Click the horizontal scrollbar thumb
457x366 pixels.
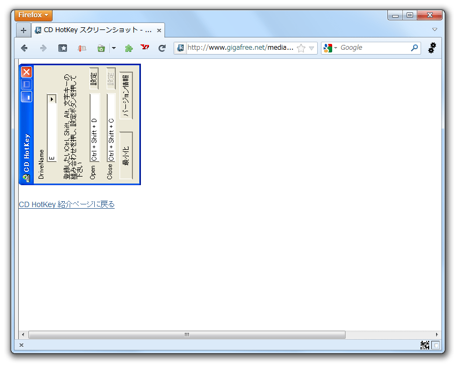pyautogui.click(x=187, y=334)
